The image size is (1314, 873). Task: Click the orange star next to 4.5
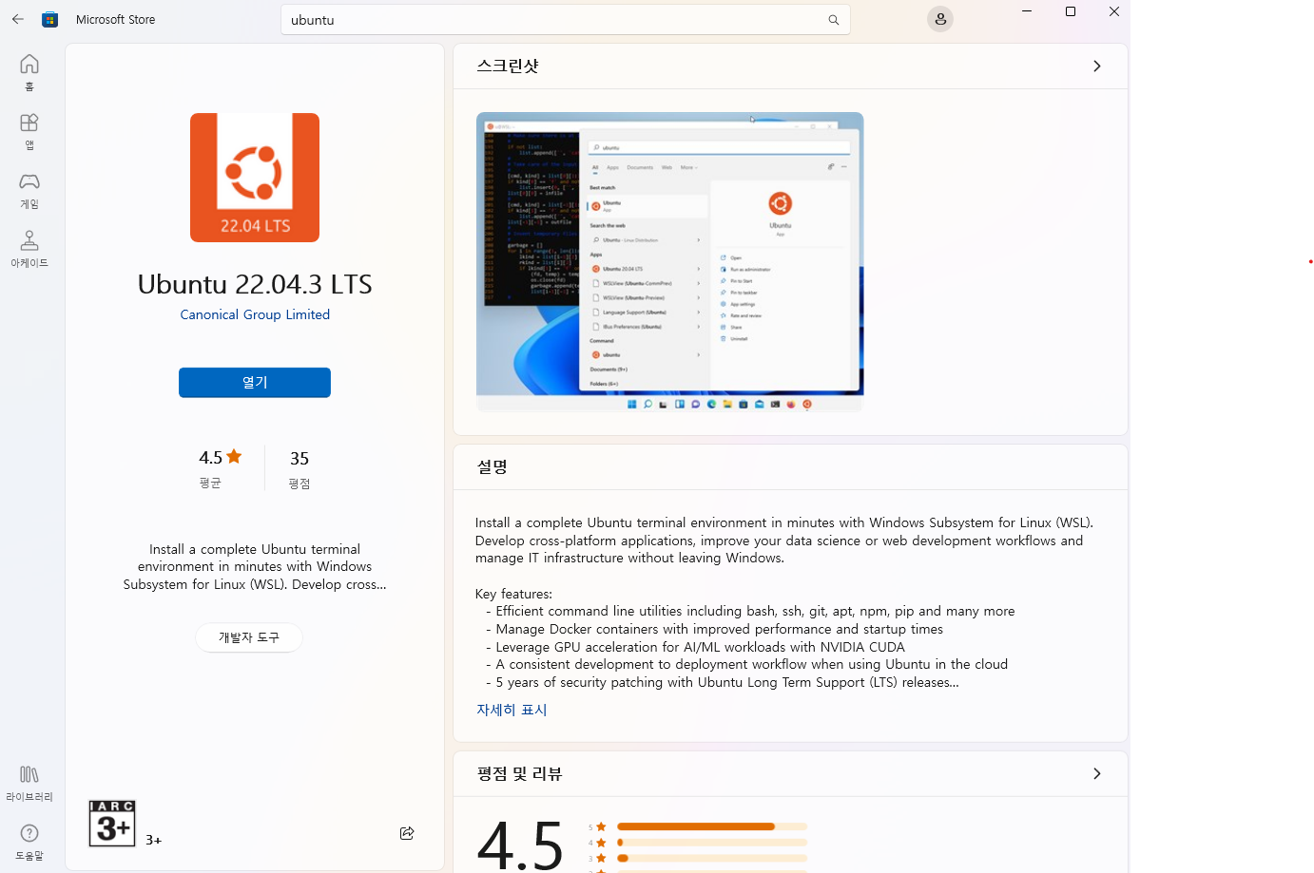(234, 456)
